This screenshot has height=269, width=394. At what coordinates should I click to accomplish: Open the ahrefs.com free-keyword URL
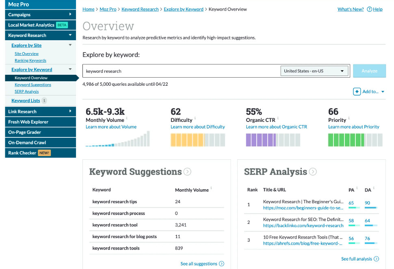click(x=303, y=244)
